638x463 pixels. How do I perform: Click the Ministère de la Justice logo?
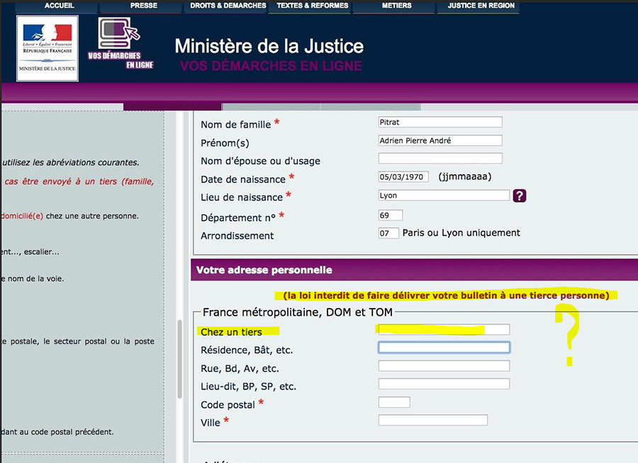point(47,47)
